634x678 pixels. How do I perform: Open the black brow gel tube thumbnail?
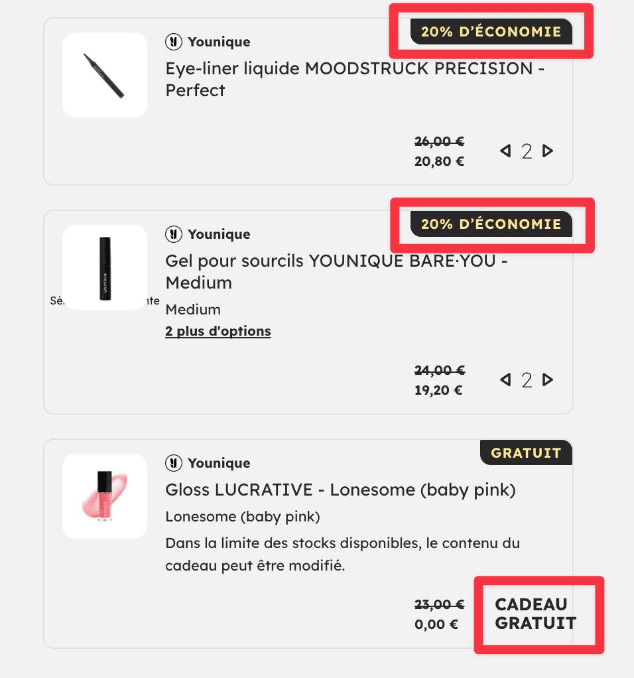[x=105, y=267]
